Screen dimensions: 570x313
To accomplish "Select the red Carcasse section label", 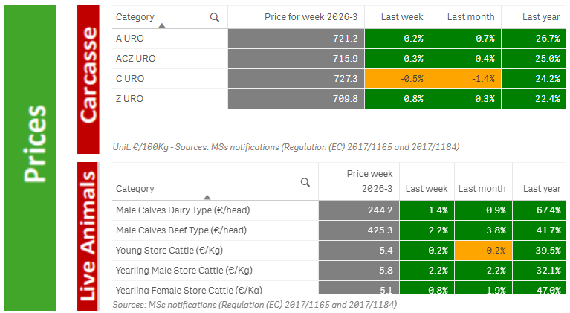I will click(88, 77).
